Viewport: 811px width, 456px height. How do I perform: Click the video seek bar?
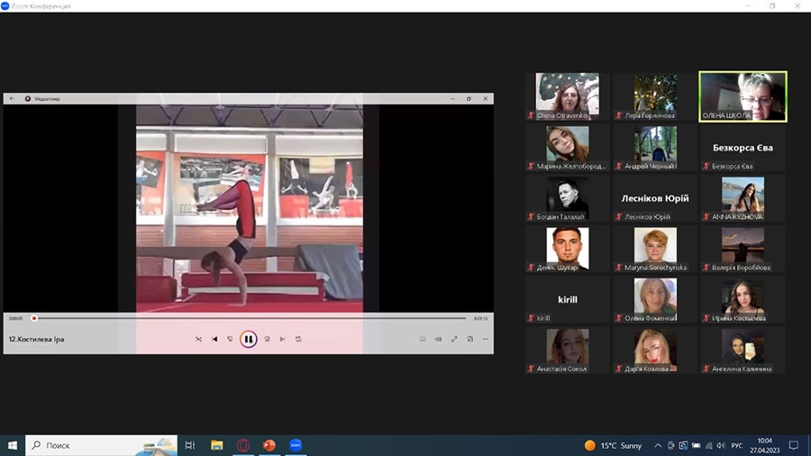click(x=250, y=318)
